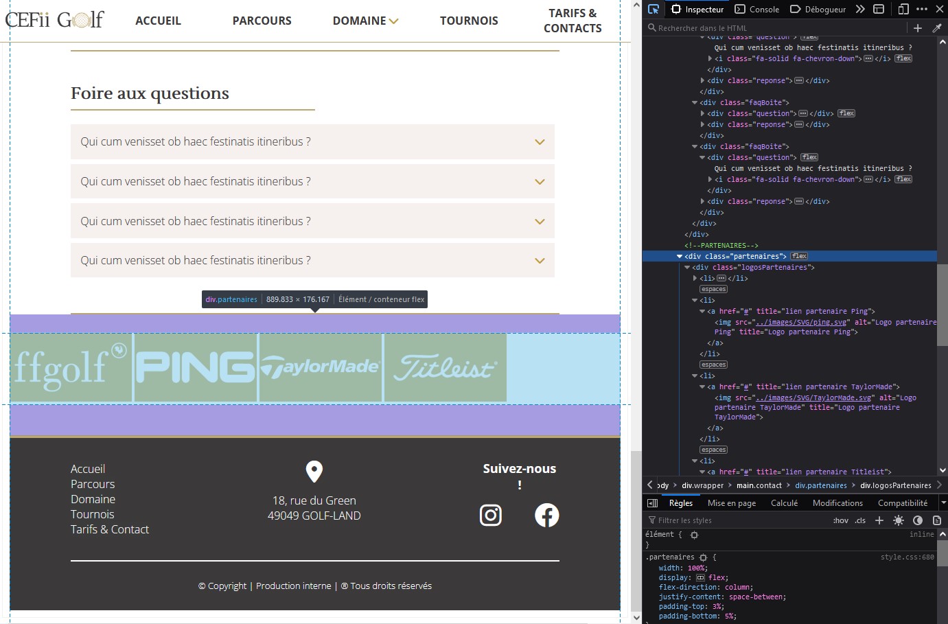Viewport: 948px width, 624px height.
Task: Expand the second FAQ question chevron
Action: coord(540,182)
